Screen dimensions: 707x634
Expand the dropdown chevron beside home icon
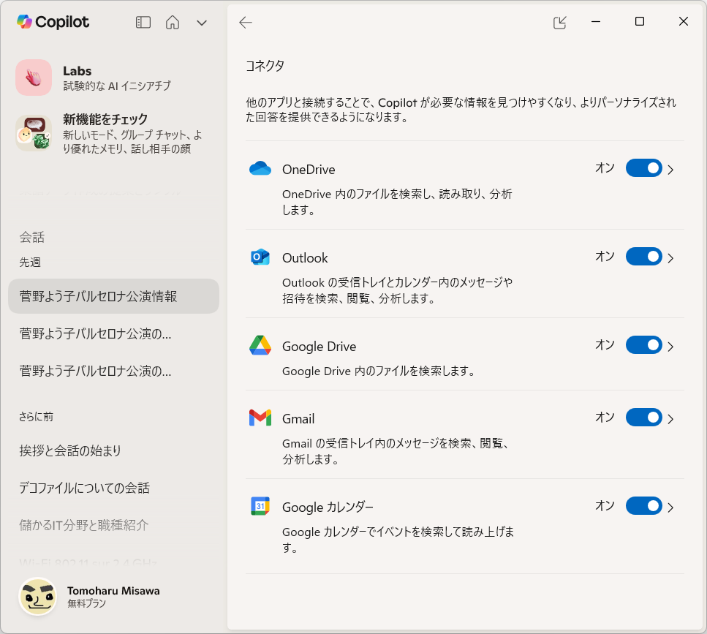click(202, 23)
